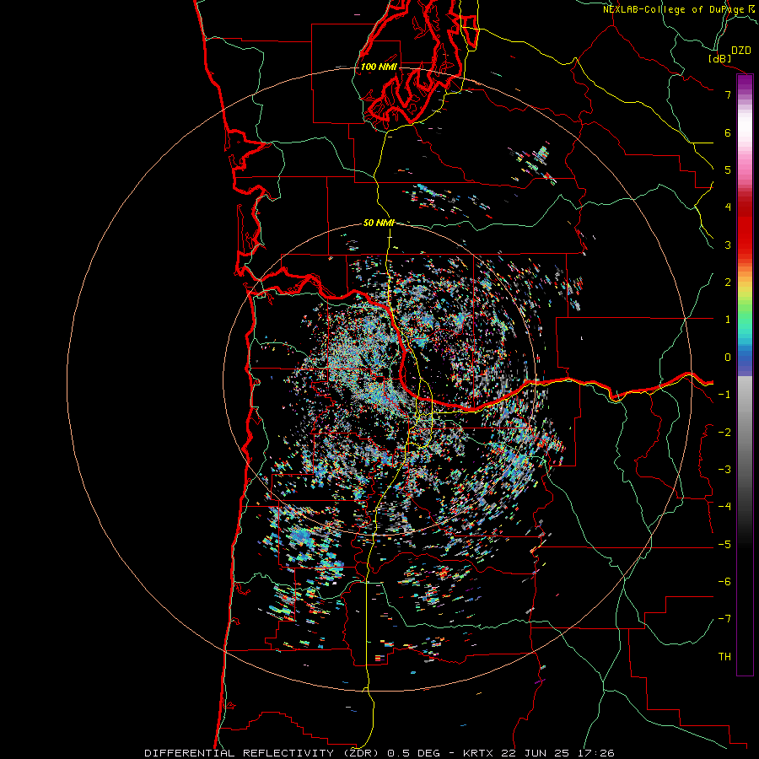Click the 3 value on the ZDR scale
The height and width of the screenshot is (759, 759).
pyautogui.click(x=728, y=245)
